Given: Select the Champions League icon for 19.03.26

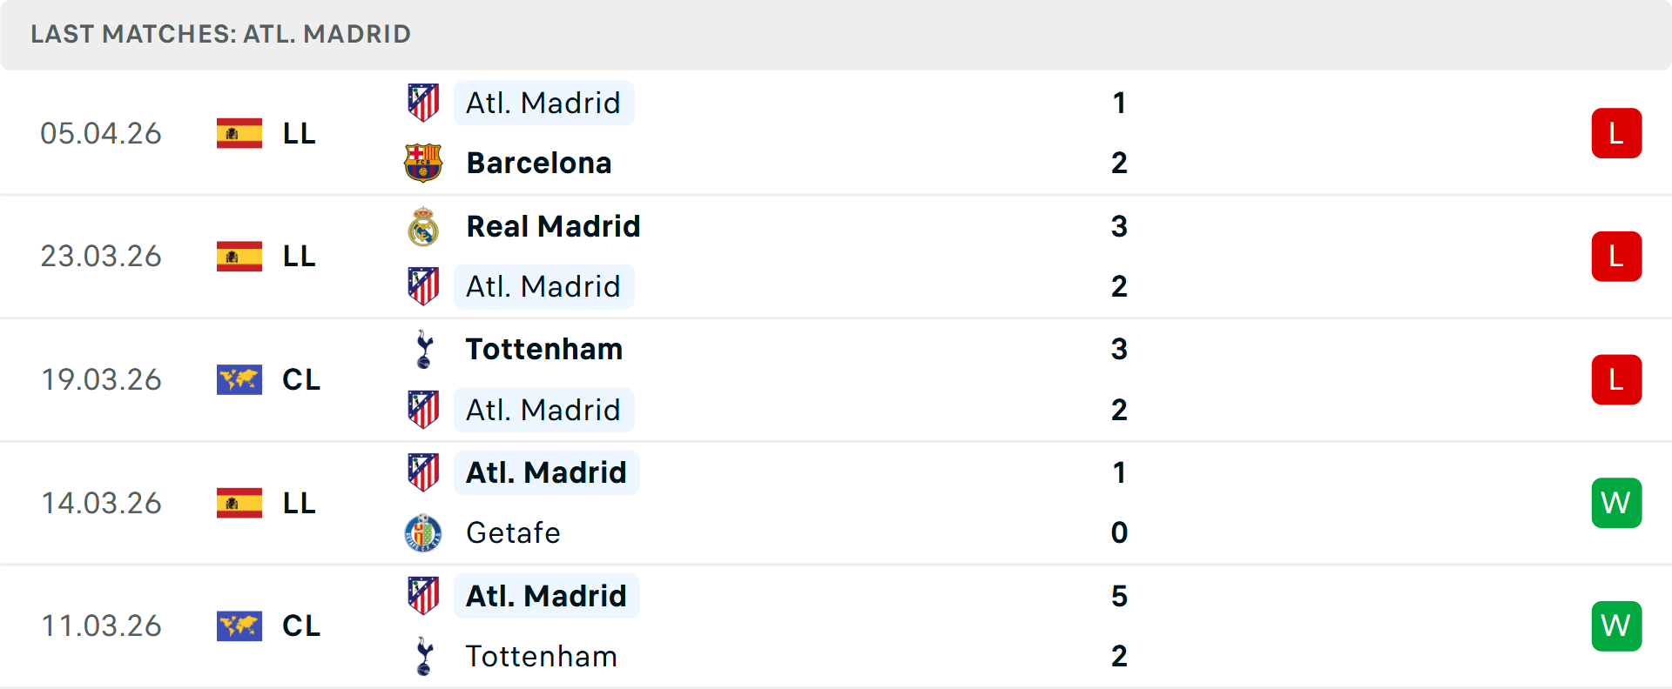Looking at the screenshot, I should pos(239,379).
